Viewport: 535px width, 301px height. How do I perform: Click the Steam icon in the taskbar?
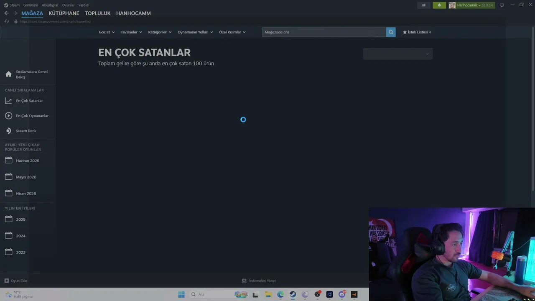[x=293, y=294]
